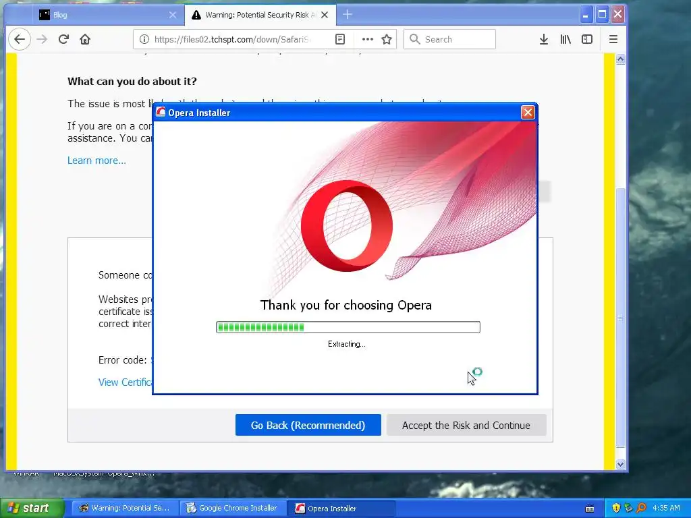Image resolution: width=691 pixels, height=518 pixels.
Task: Click the Extracting progress bar
Action: (x=348, y=327)
